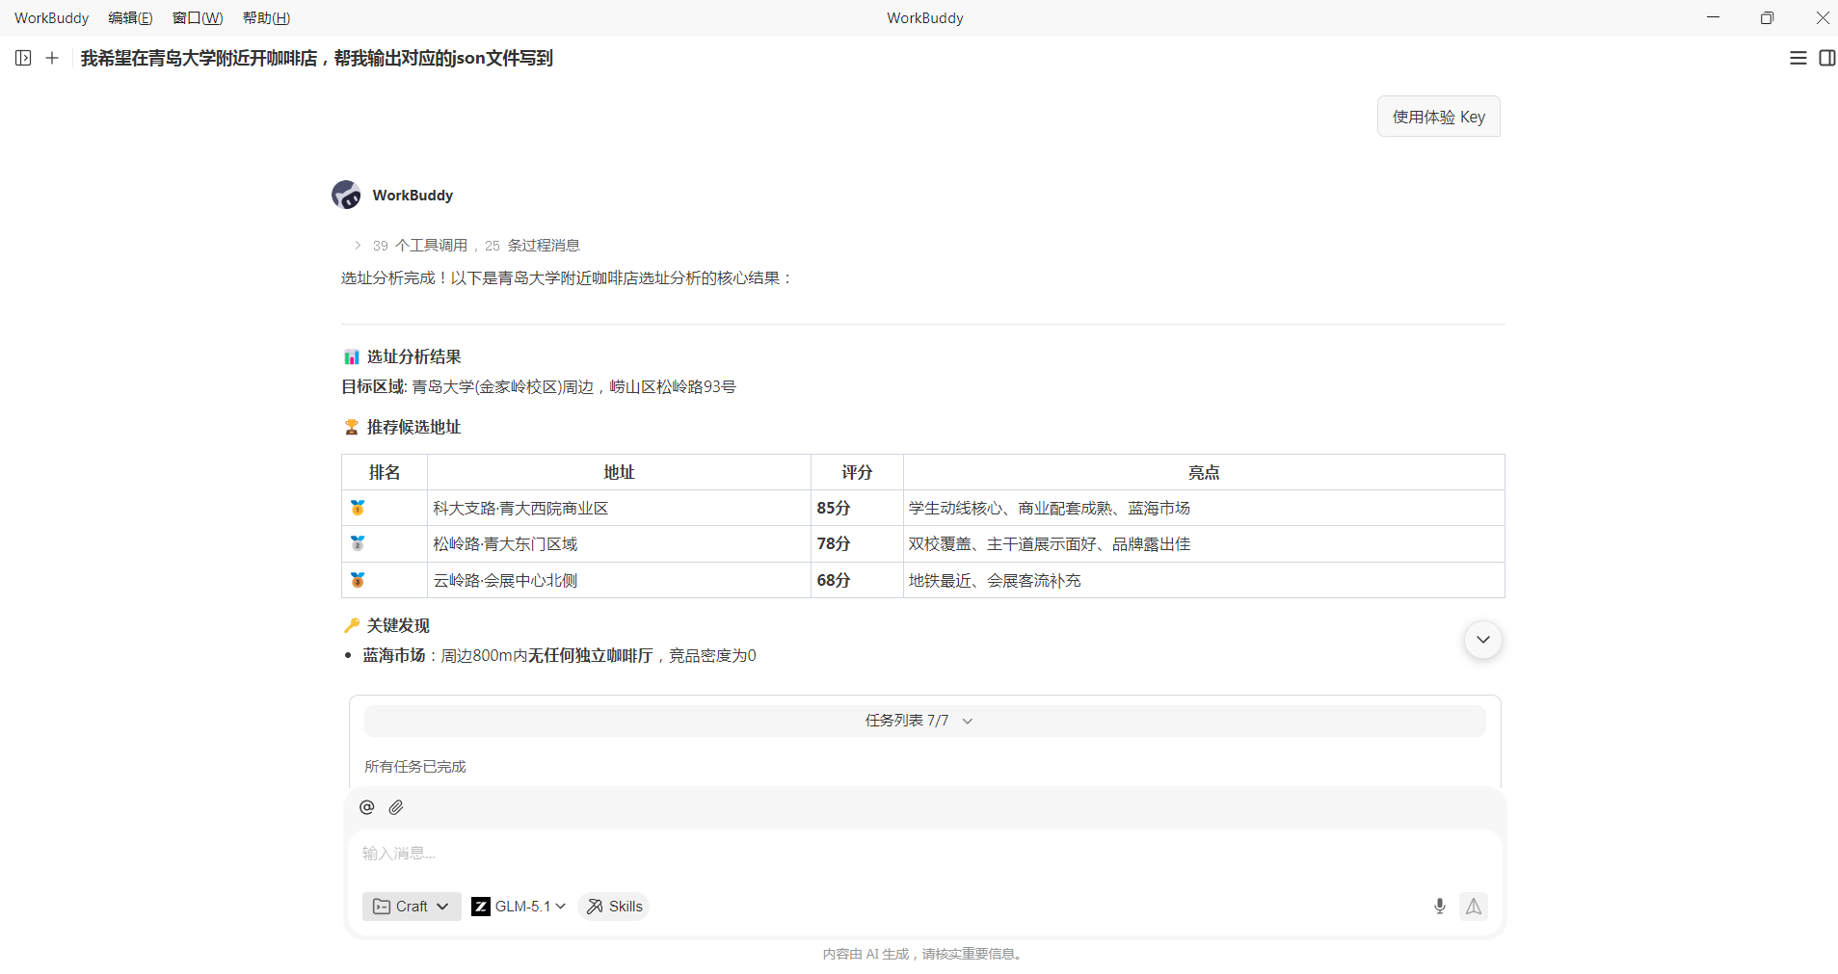
Task: Click the @ mention icon
Action: 366,807
